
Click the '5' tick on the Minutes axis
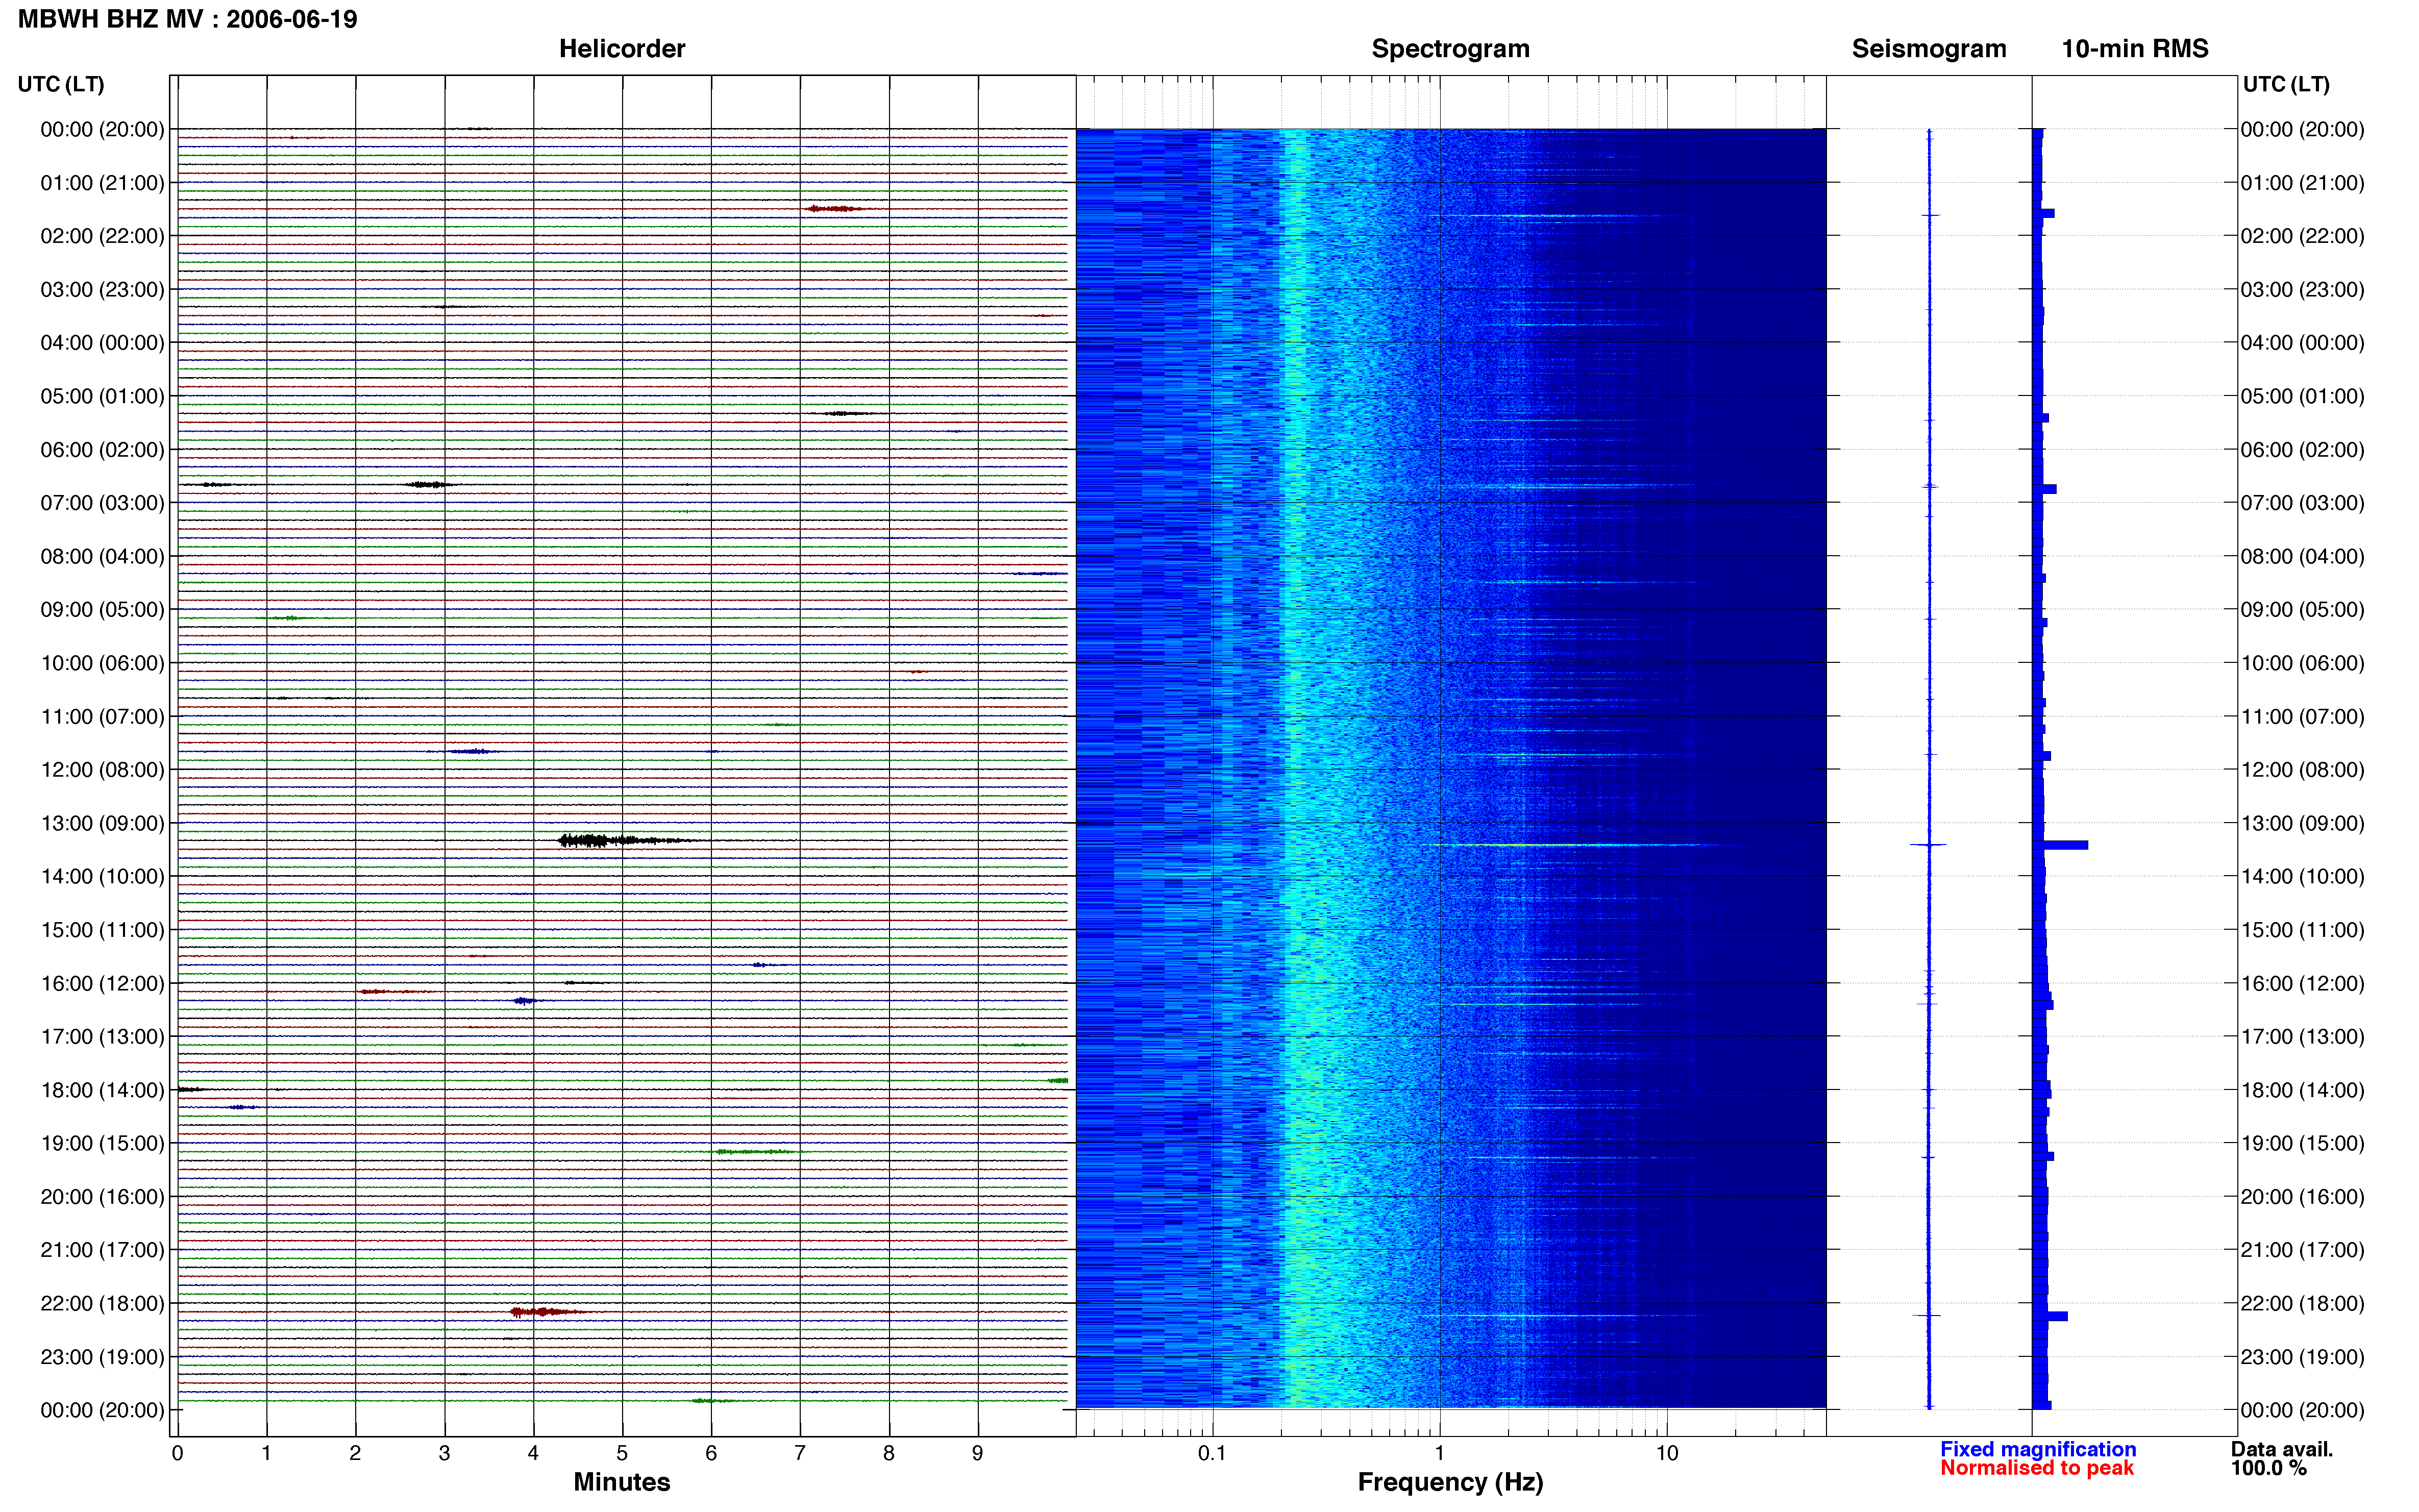click(x=622, y=1453)
